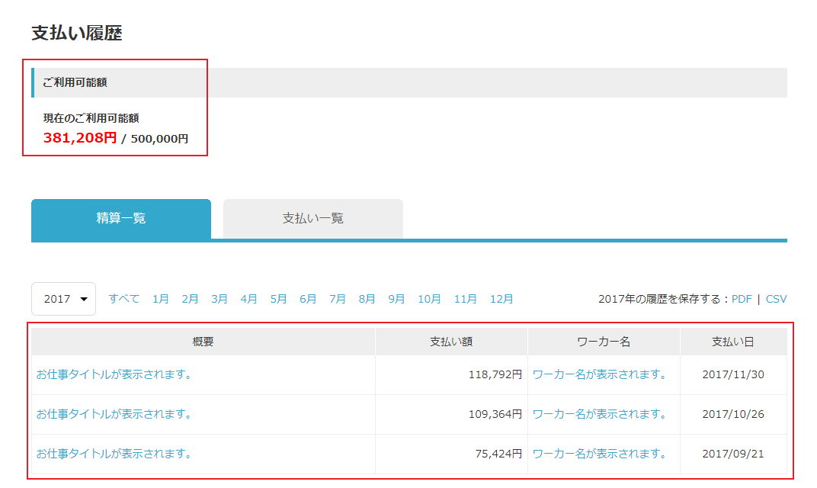Image resolution: width=817 pixels, height=488 pixels.
Task: Filter history by 3月
Action: [219, 299]
